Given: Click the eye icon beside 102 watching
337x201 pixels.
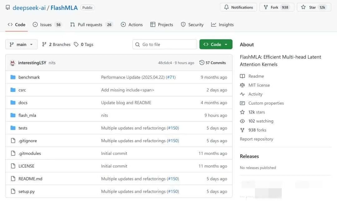Looking at the screenshot, I should [x=242, y=121].
